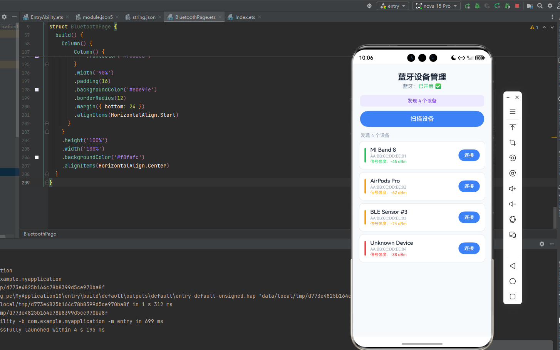This screenshot has width=560, height=350.
Task: Collapse the code fold marker at line 203
Action: coord(47,132)
